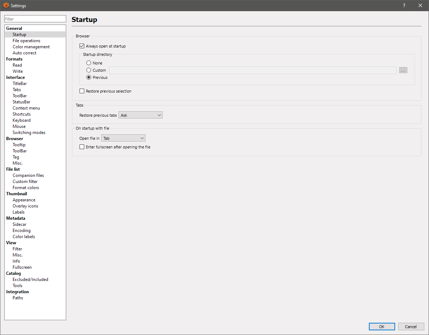Select the Browser category
The height and width of the screenshot is (335, 429).
(14, 139)
